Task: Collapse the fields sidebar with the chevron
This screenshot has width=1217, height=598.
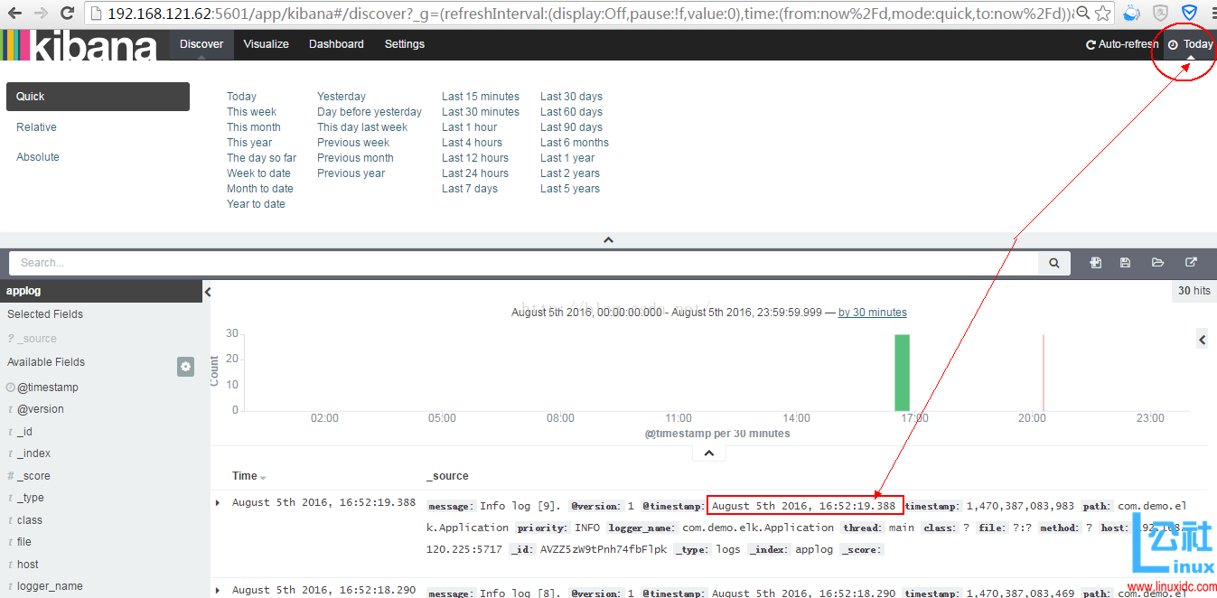Action: 208,292
